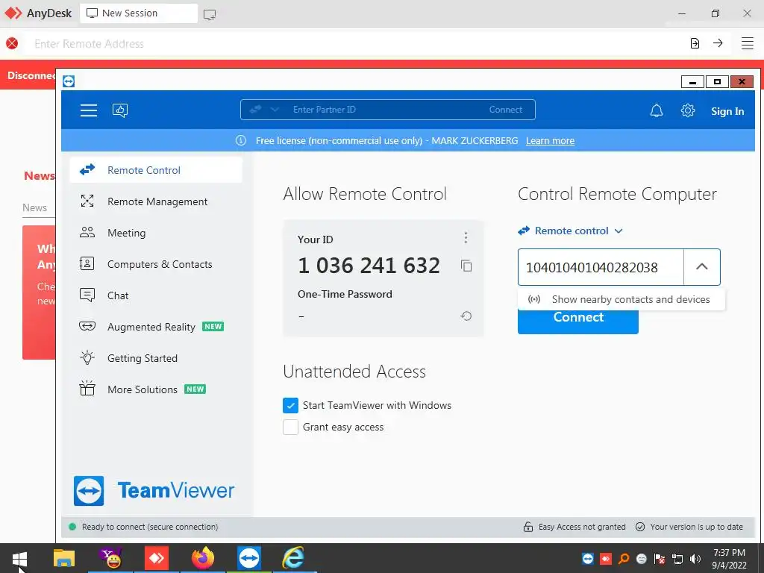Click the version up to date check icon

640,527
